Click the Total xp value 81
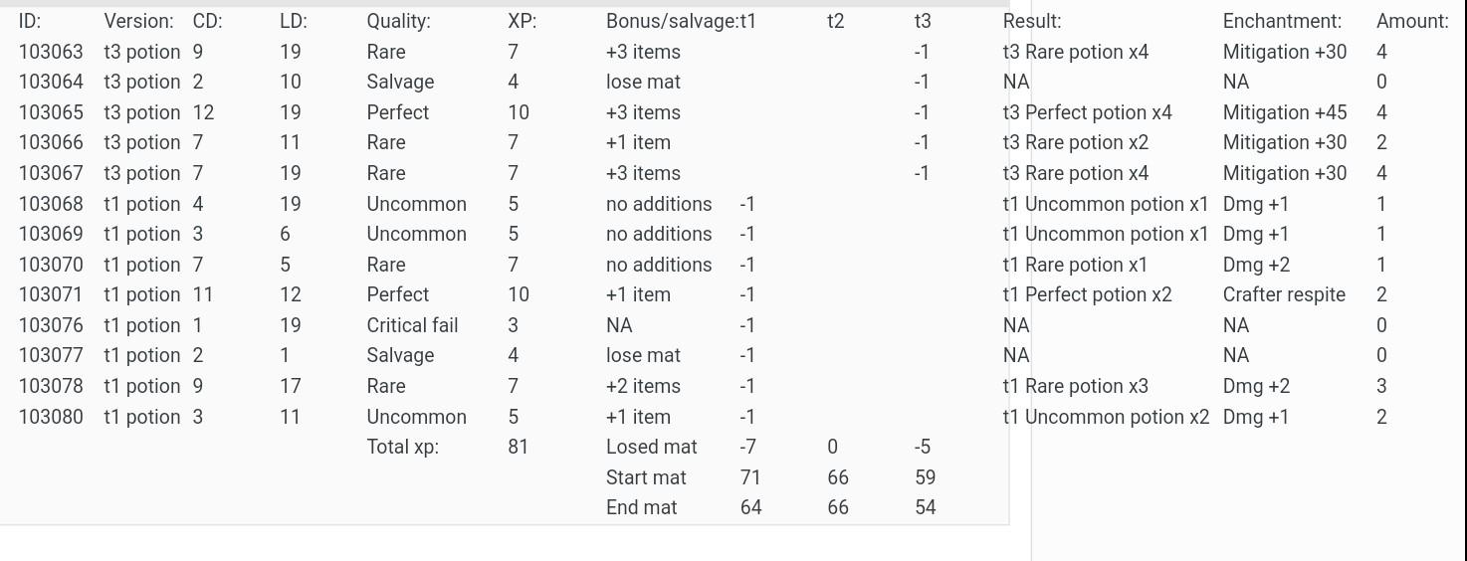This screenshot has width=1467, height=561. (x=518, y=447)
